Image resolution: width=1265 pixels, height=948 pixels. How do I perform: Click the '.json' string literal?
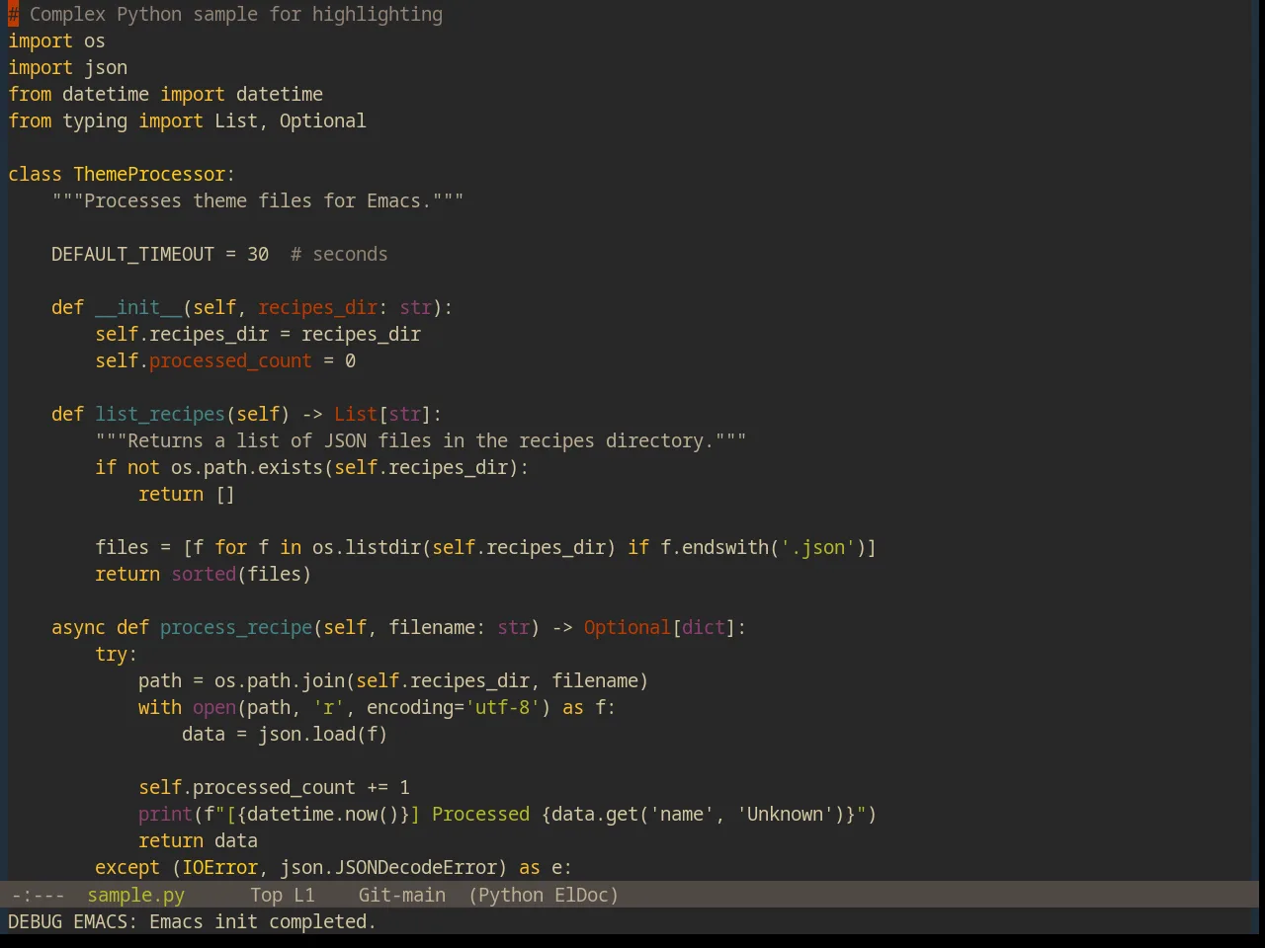pos(817,547)
